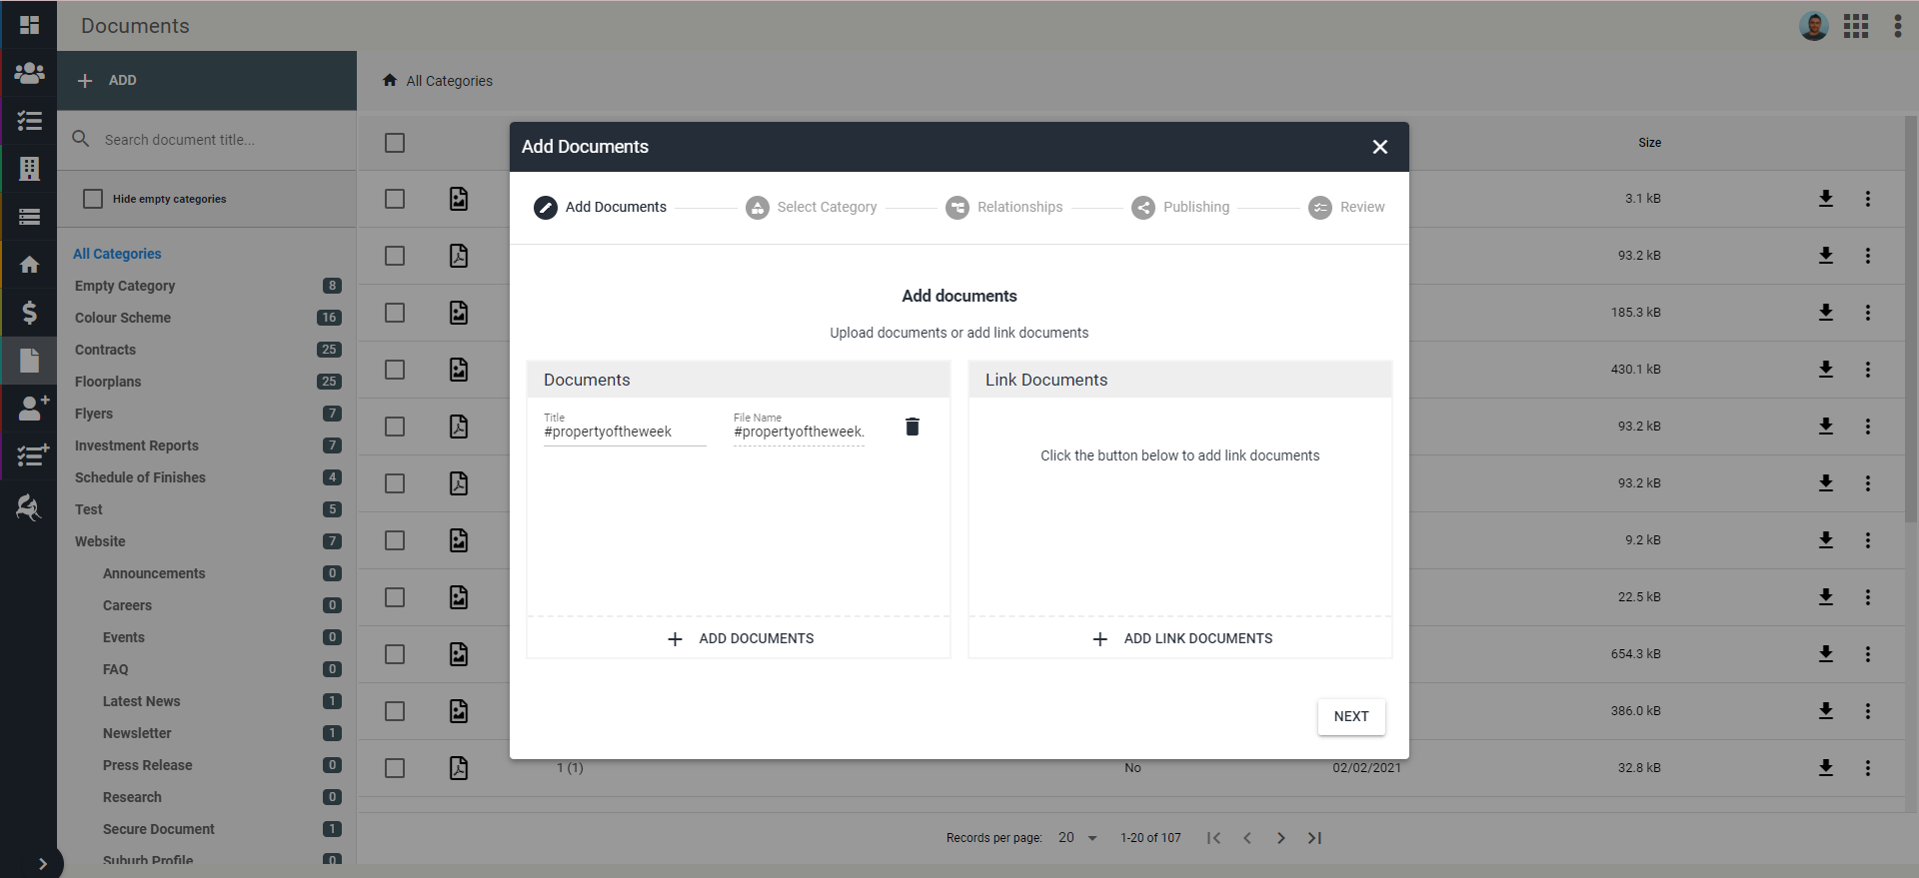Check the box for the 32.8 kB row
The width and height of the screenshot is (1919, 878).
[x=395, y=768]
